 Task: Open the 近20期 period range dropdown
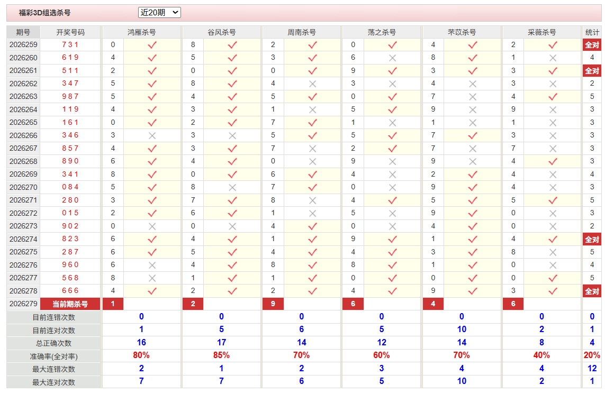pyautogui.click(x=159, y=13)
